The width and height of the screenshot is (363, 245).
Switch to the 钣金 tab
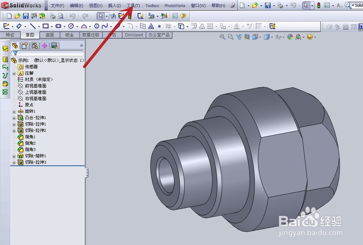(69, 35)
